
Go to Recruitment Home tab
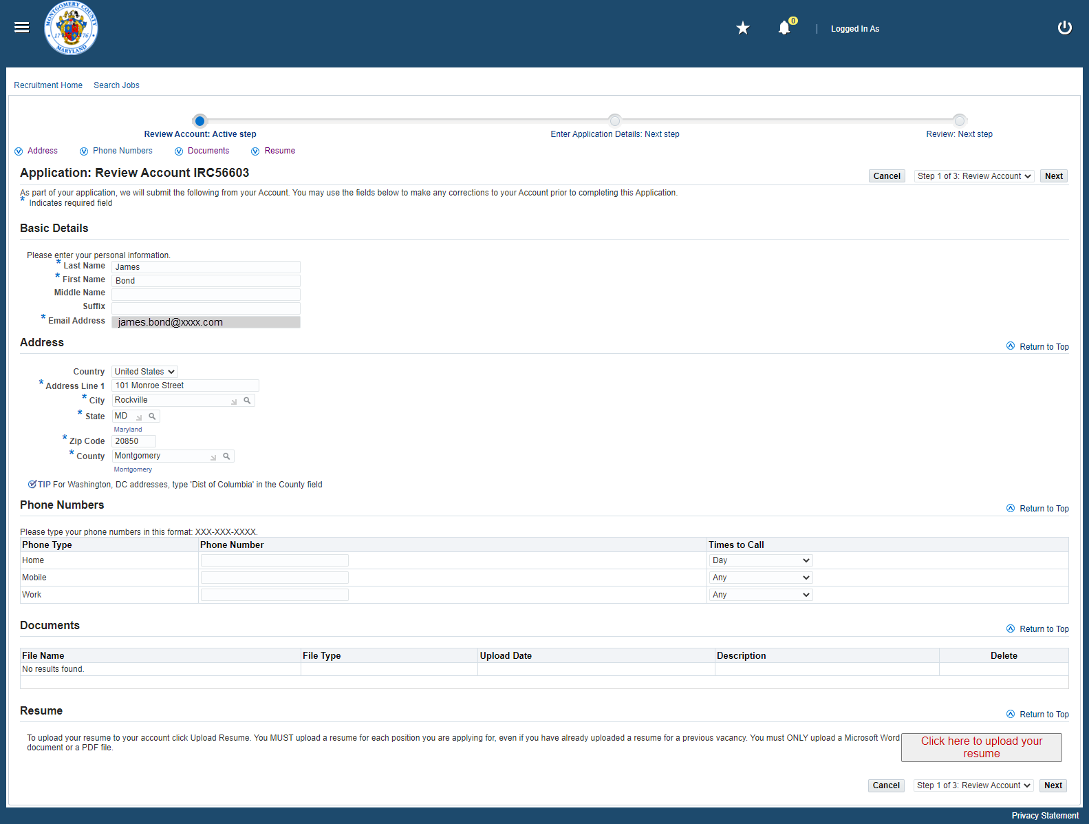[x=48, y=85]
